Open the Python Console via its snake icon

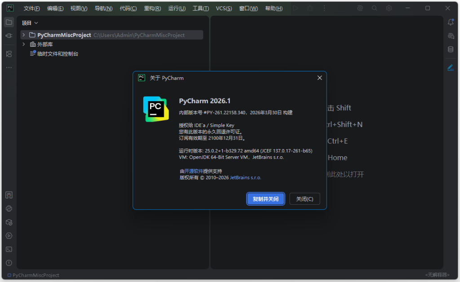pyautogui.click(x=9, y=208)
